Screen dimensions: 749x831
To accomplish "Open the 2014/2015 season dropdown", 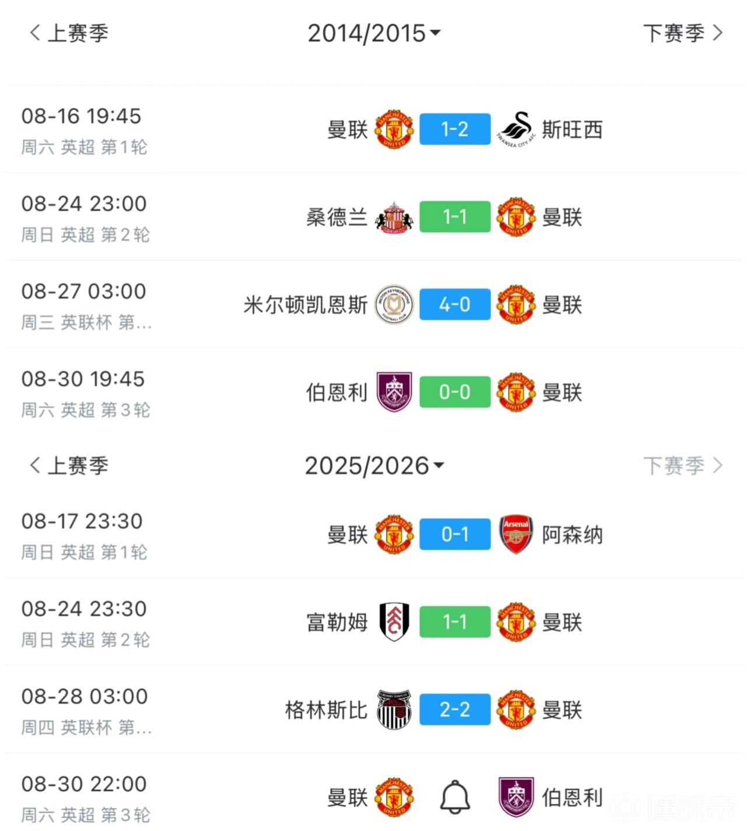I will point(374,33).
